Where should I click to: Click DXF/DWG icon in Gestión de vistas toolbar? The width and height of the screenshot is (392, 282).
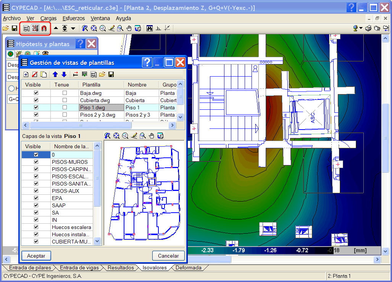93,74
